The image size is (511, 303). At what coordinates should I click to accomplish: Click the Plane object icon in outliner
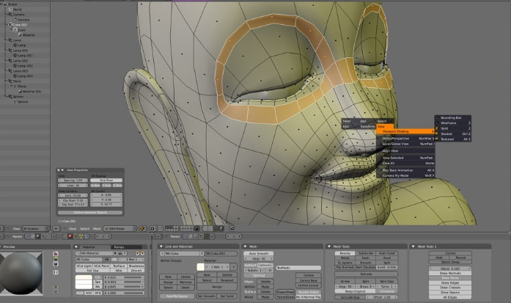[x=10, y=81]
